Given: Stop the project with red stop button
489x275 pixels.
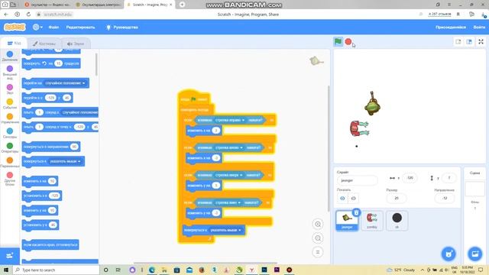Looking at the screenshot, I should [348, 41].
